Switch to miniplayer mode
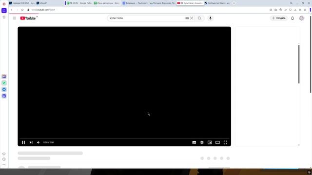312x175 pixels. click(210, 142)
